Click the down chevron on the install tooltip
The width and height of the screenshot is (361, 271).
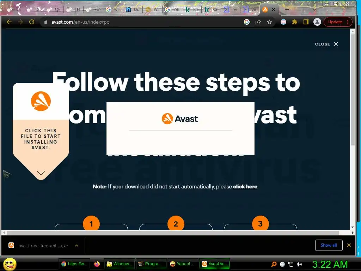41,173
